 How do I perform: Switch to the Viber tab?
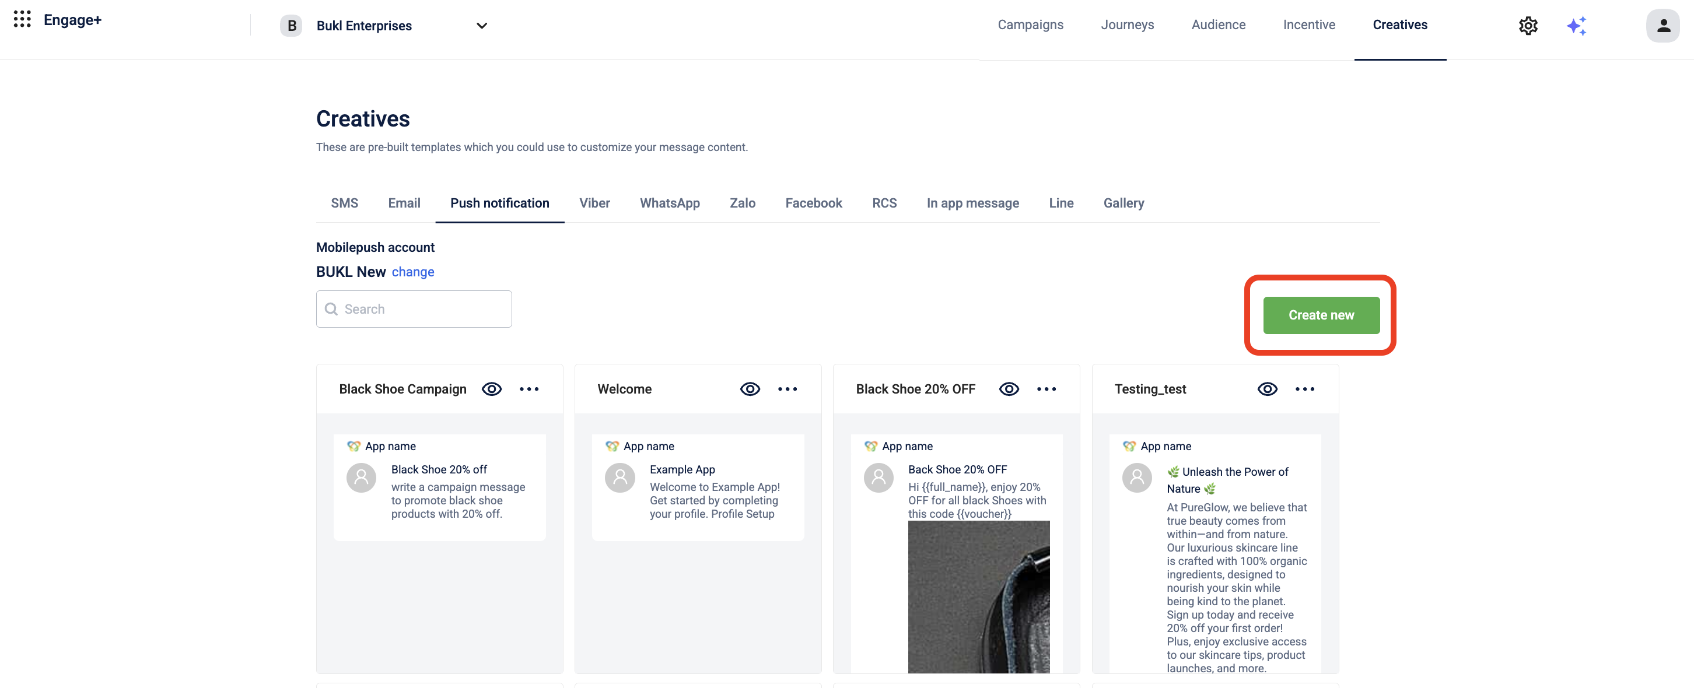(x=594, y=203)
